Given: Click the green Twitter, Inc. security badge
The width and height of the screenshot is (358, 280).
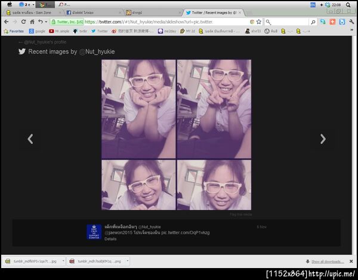Looking at the screenshot, I should [67, 22].
